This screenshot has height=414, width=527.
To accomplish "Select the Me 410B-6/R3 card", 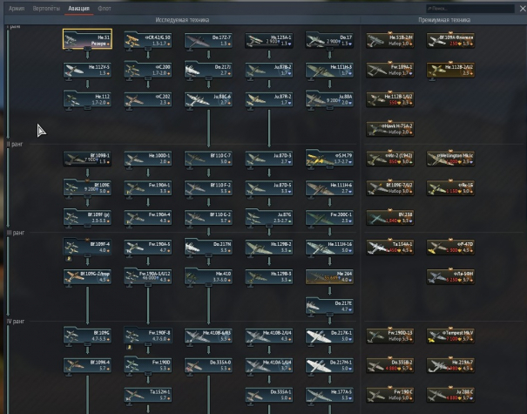I will coord(208,336).
